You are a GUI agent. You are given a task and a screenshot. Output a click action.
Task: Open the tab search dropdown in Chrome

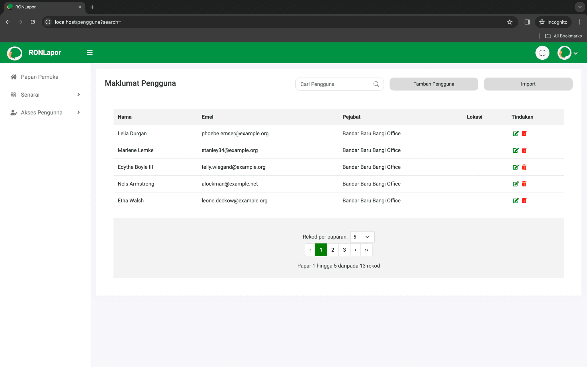580,7
